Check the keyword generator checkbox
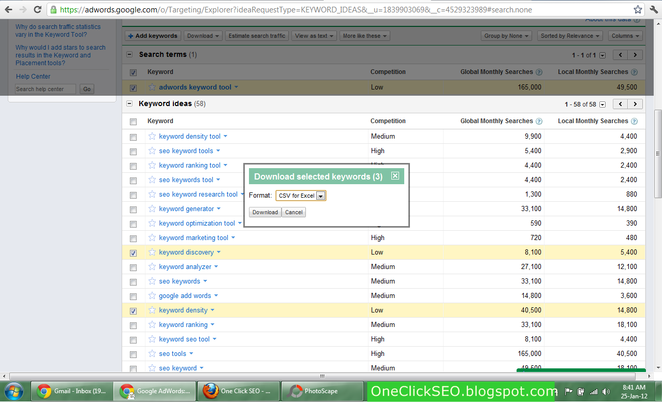The height and width of the screenshot is (402, 662). [x=133, y=209]
